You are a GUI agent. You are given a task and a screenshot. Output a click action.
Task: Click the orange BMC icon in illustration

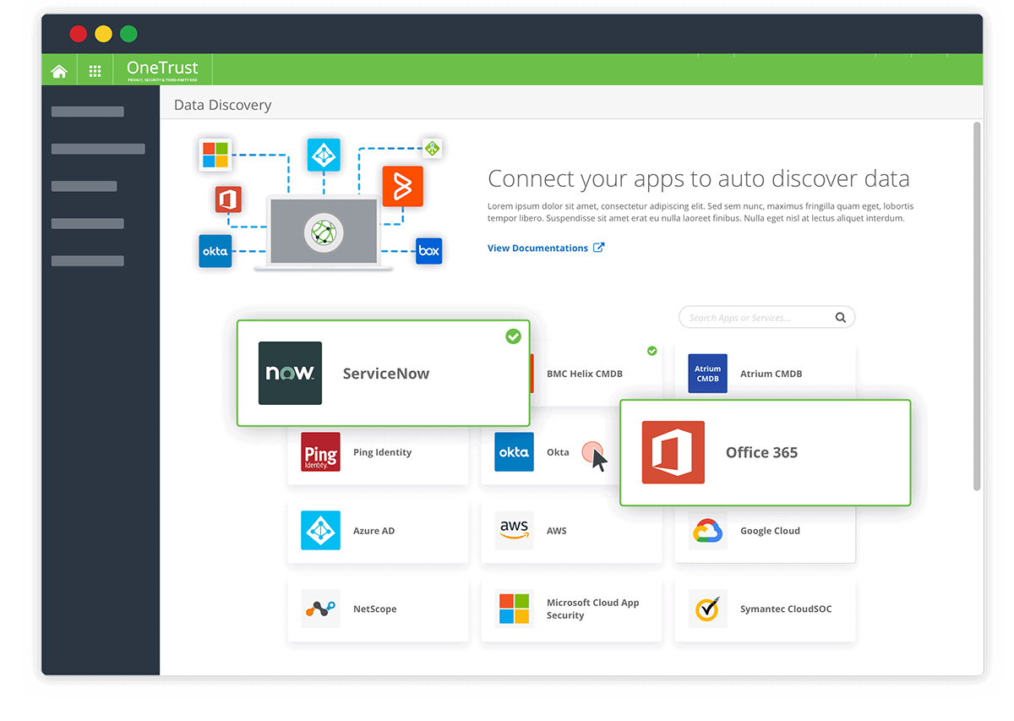point(402,187)
